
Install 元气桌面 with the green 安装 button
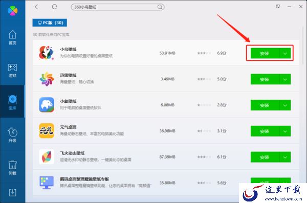pyautogui.click(x=265, y=131)
